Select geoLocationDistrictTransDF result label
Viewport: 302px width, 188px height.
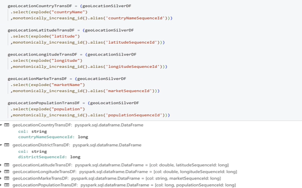(x=41, y=145)
